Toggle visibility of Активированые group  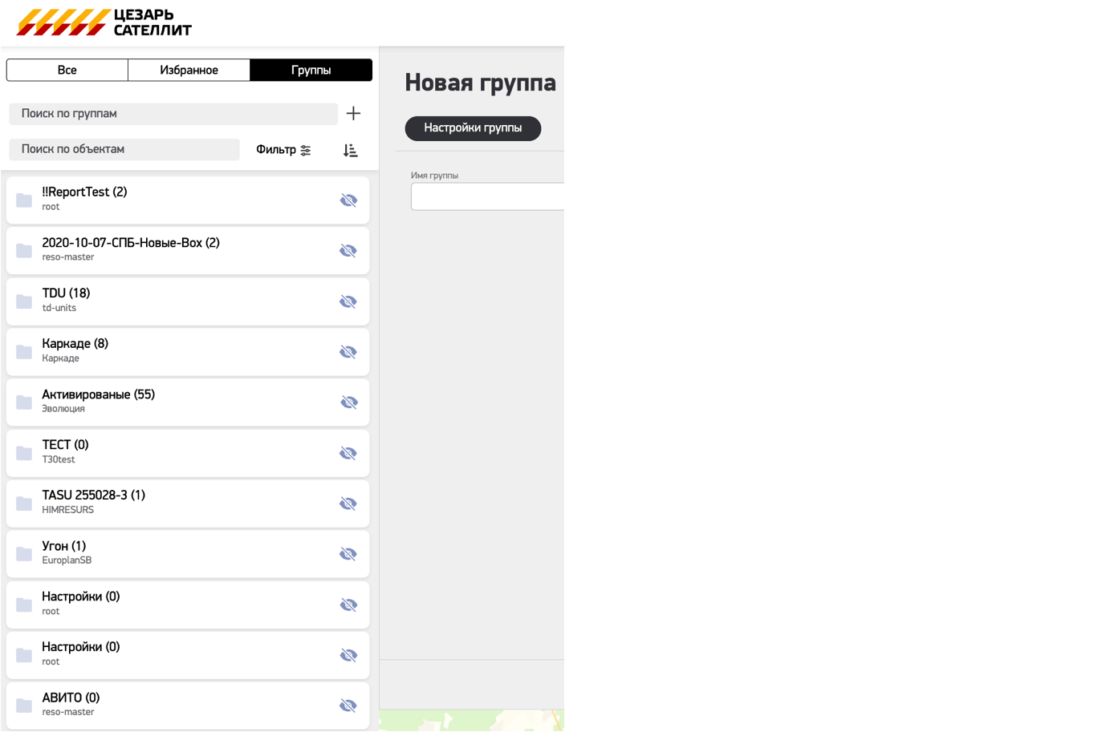pos(348,402)
